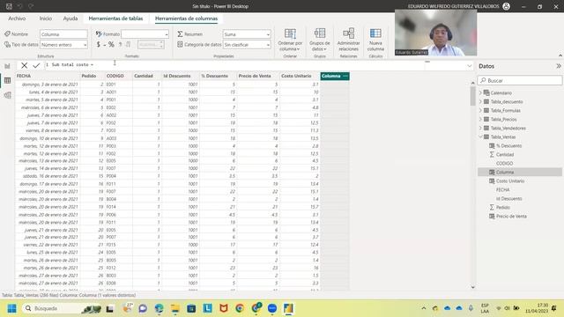Click the highlighted Columna header
564x317 pixels.
pyautogui.click(x=335, y=77)
